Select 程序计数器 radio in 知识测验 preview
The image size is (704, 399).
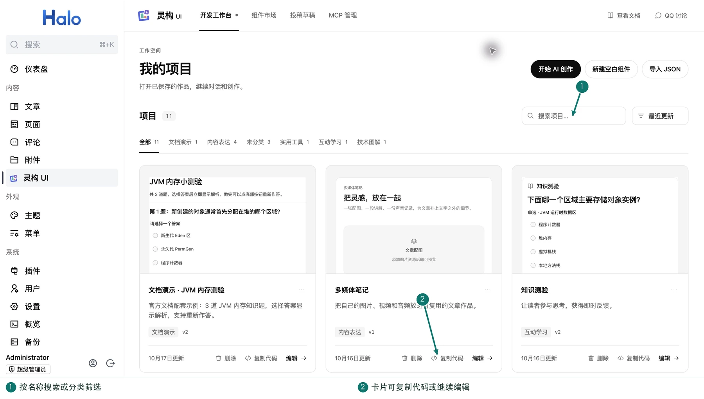(x=533, y=225)
